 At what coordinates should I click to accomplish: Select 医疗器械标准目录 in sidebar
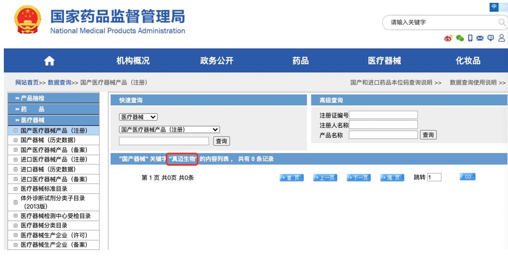(x=44, y=189)
